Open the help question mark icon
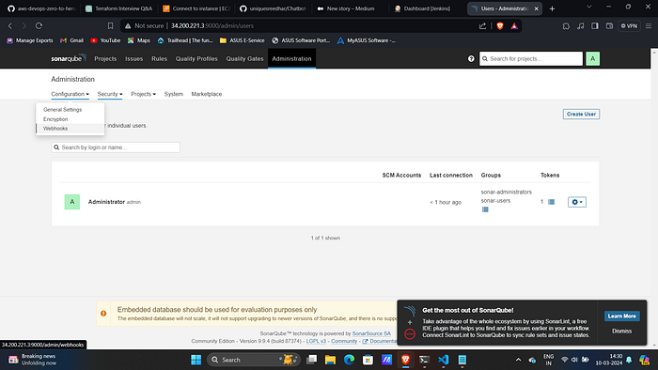Viewport: 658px width, 370px height. [x=471, y=58]
